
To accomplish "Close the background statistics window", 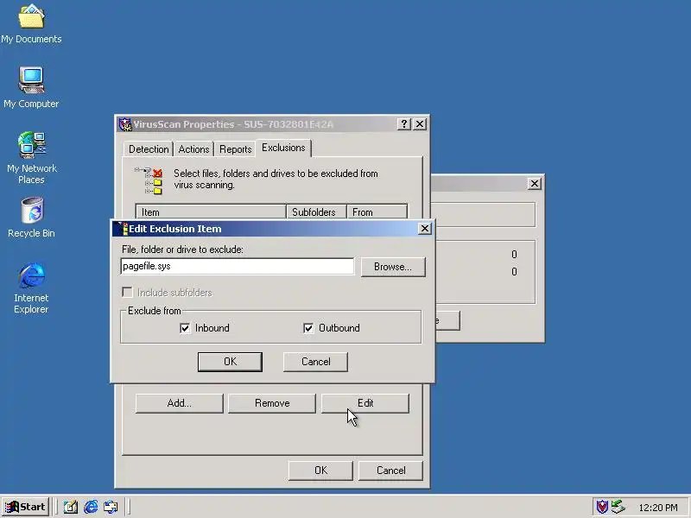I will [534, 183].
